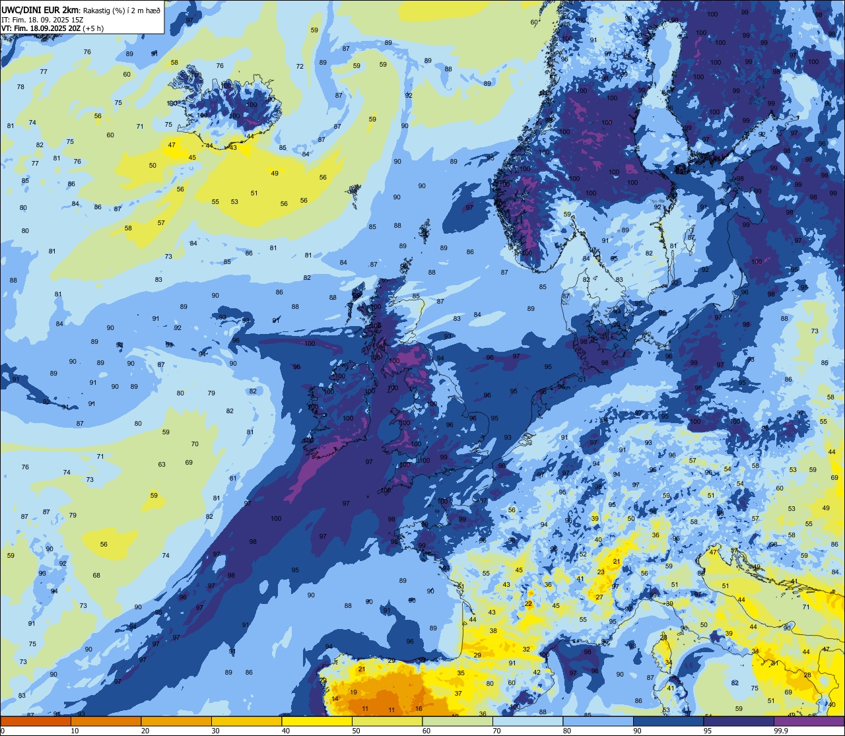Click the yellow-green 50–60 legend segment
The height and width of the screenshot is (736, 845).
click(387, 721)
